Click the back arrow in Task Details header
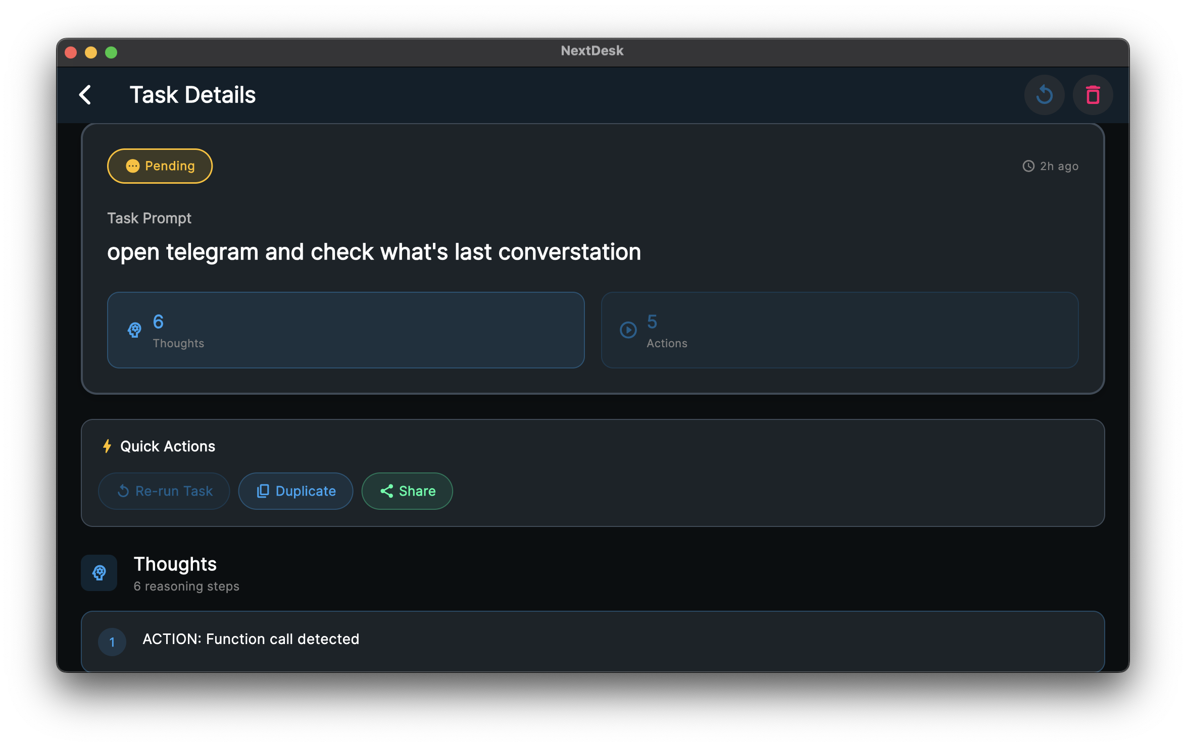1186x747 pixels. [x=85, y=95]
